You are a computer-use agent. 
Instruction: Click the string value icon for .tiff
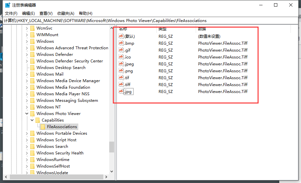pyautogui.click(x=121, y=84)
